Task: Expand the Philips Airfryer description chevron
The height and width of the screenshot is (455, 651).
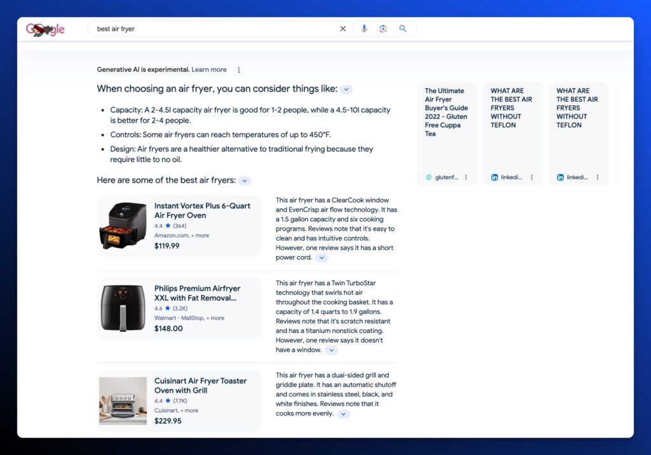Action: 331,350
